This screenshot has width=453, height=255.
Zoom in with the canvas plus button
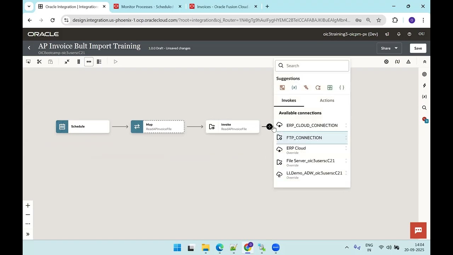click(x=28, y=205)
